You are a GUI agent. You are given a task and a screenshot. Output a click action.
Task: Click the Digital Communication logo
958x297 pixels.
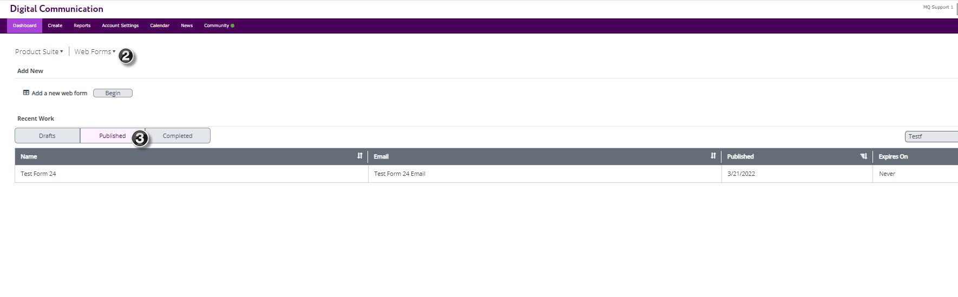point(57,9)
